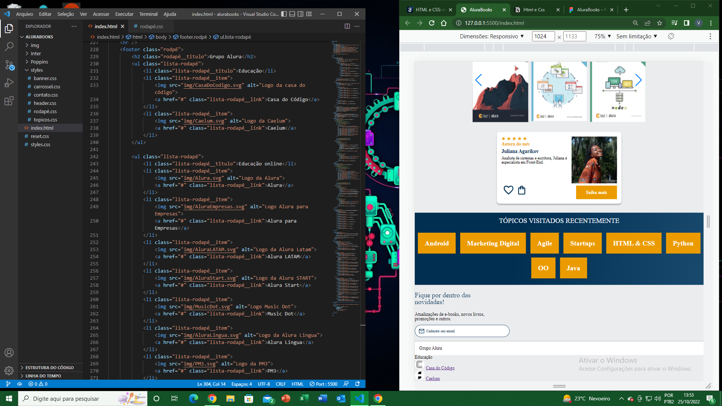The height and width of the screenshot is (406, 722).
Task: Toggle Chrome side panel icon
Action: pyautogui.click(x=687, y=23)
